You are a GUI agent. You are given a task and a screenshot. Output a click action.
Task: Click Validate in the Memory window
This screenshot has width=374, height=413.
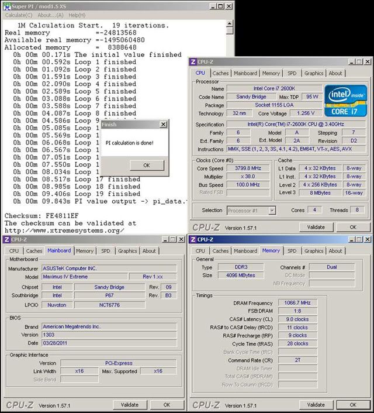pyautogui.click(x=316, y=405)
